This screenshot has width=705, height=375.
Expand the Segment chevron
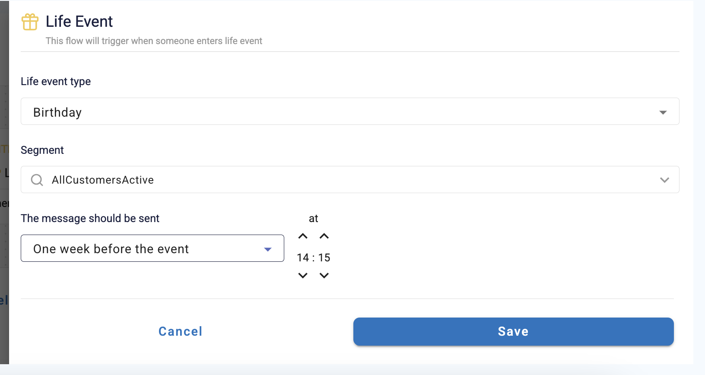664,180
